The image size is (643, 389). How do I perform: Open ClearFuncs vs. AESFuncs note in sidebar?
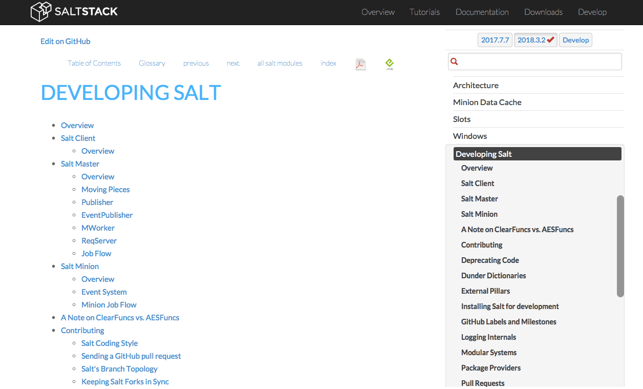[517, 230]
